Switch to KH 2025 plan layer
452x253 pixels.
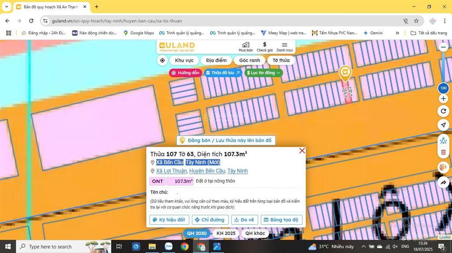[x=226, y=233]
